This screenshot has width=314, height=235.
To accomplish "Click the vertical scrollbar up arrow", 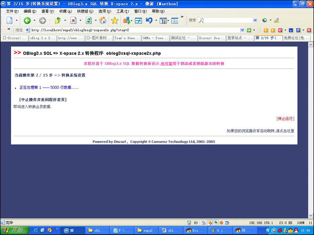I will point(311,44).
